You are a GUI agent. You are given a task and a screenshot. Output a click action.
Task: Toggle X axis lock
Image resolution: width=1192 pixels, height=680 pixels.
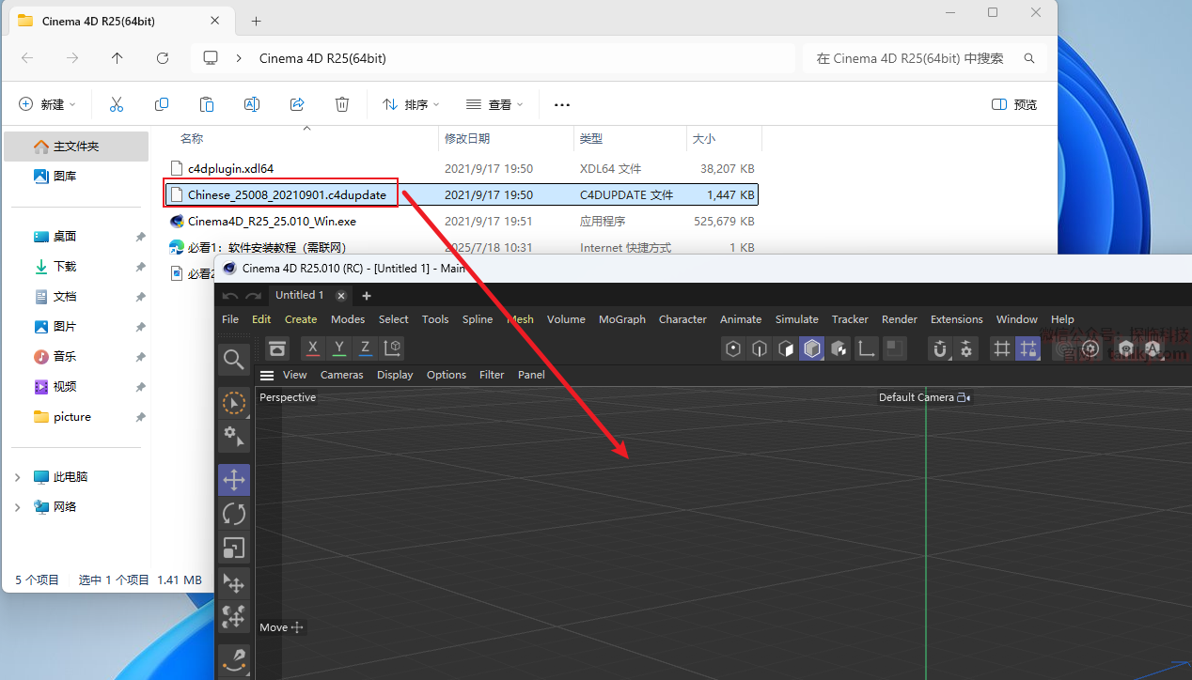pyautogui.click(x=313, y=348)
